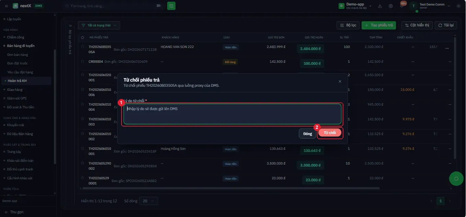
Task: Open the green grid icon beside the search bar
Action: tap(171, 6)
